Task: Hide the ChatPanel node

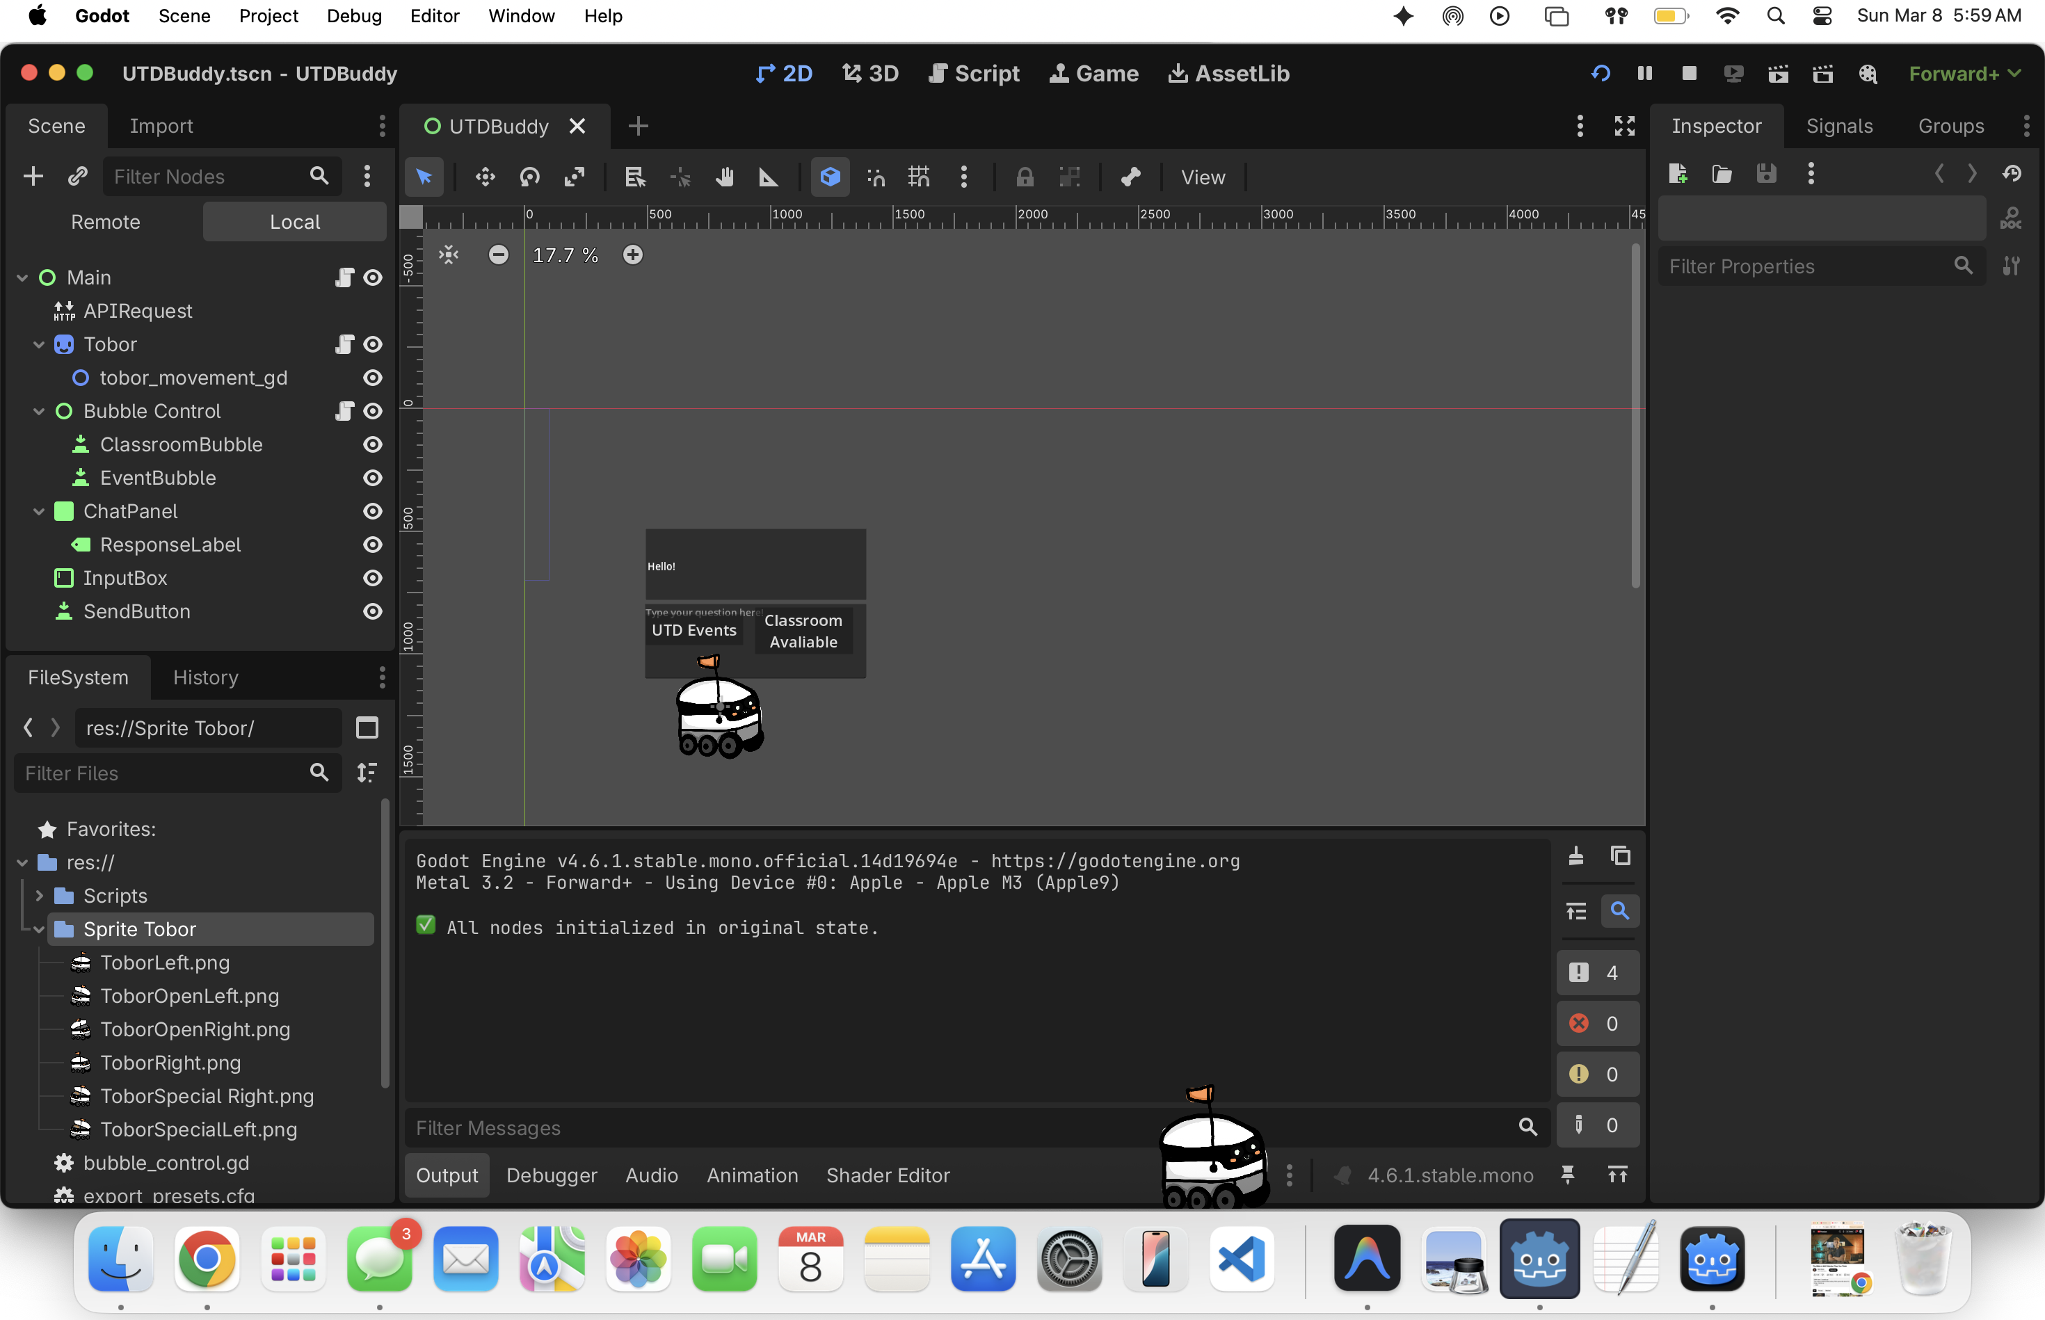Action: [x=372, y=512]
